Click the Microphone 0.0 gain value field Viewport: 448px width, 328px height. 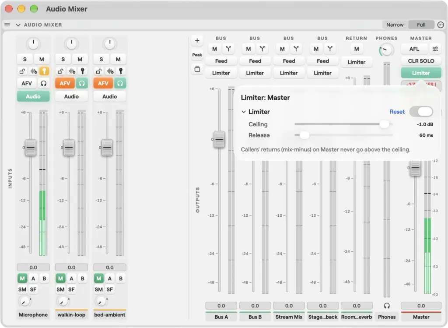tap(33, 268)
